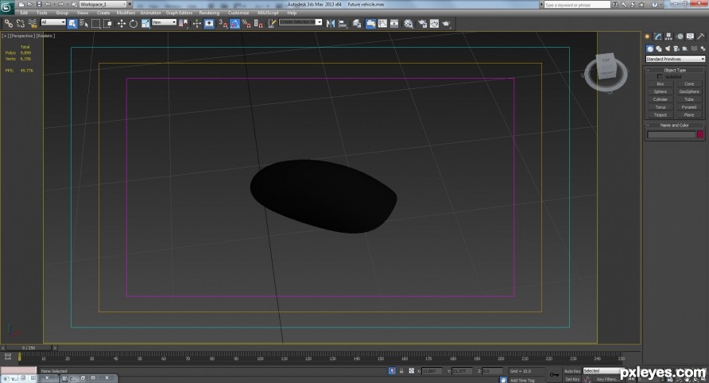The image size is (709, 383).
Task: Activate the Select and Move tool
Action: (121, 24)
